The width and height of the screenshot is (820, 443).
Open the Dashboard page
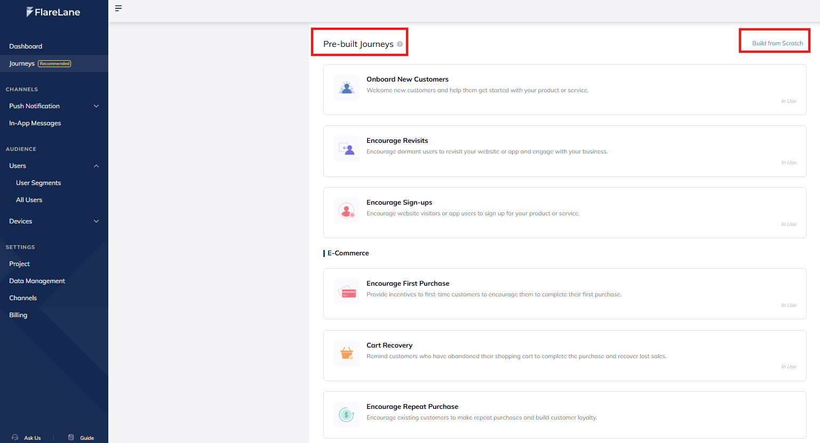tap(26, 46)
